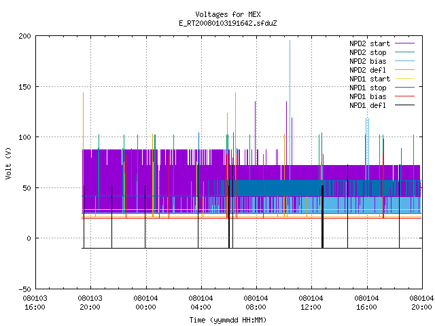Screen dimensions: 435x326
Task: Click the '080104 16:00' x-axis tick label
Action: tap(367, 303)
